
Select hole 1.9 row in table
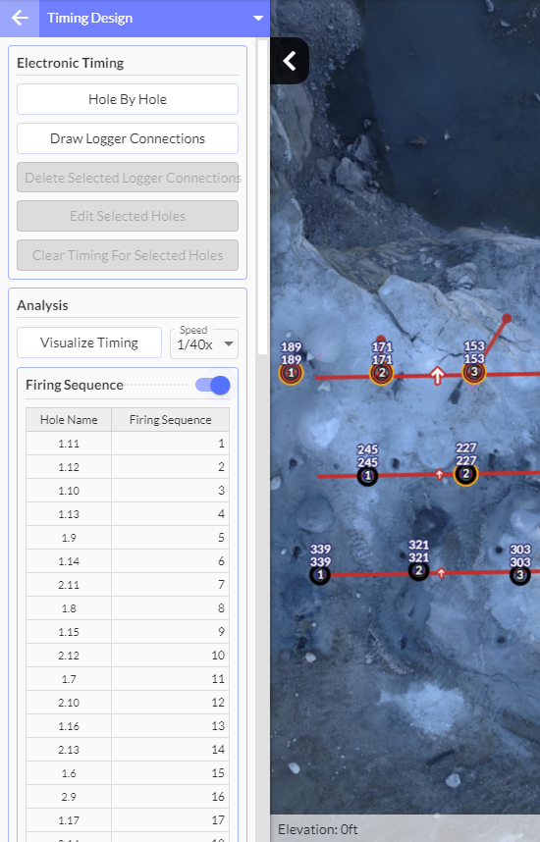128,538
